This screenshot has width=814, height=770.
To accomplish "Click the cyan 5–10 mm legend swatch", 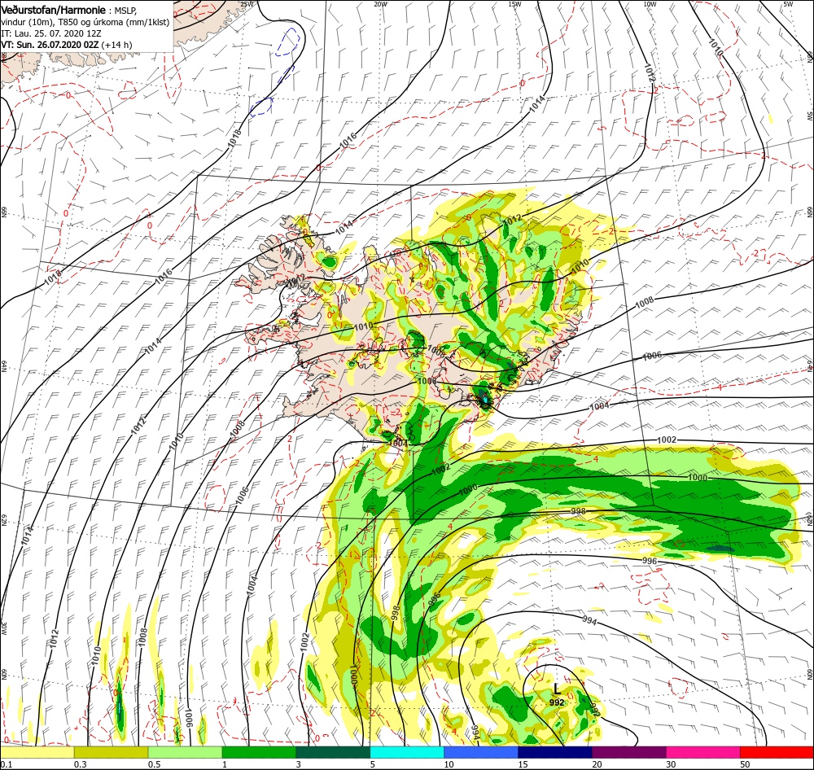I will click(407, 752).
